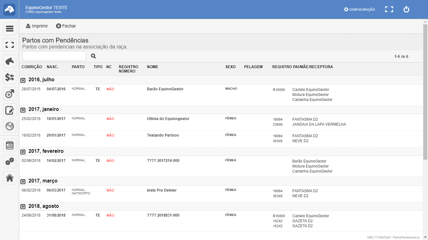Viewport: 428px width, 240px height.
Task: Click JANDAIA DA LAPA VERMELHA parent name
Action: [319, 124]
